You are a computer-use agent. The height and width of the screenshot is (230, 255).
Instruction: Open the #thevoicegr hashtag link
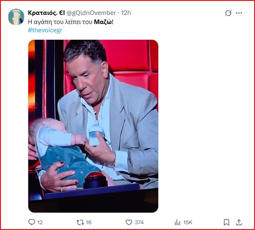pyautogui.click(x=44, y=30)
